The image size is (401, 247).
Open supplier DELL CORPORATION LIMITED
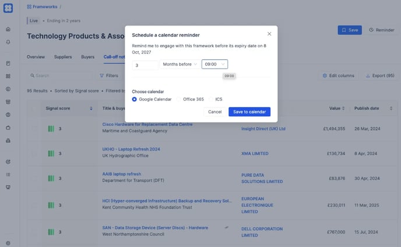pyautogui.click(x=262, y=232)
